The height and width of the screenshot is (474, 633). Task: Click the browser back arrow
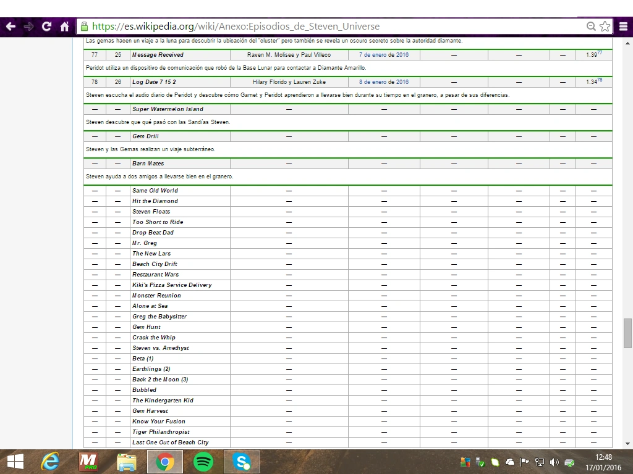(11, 27)
